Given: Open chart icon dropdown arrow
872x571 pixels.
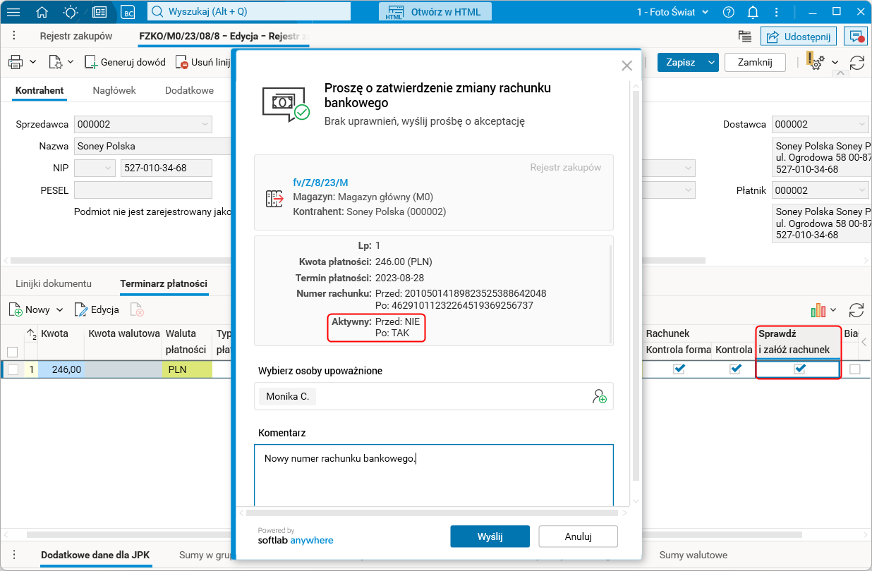Looking at the screenshot, I should [x=833, y=309].
